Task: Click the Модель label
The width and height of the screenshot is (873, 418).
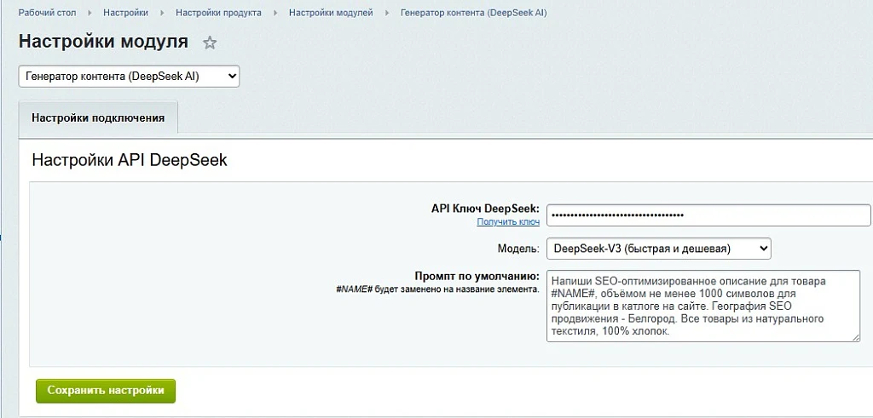Action: (518, 249)
